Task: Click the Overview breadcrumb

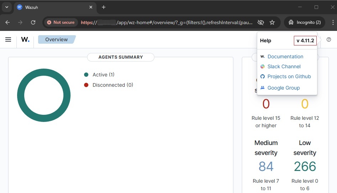Action: click(57, 39)
